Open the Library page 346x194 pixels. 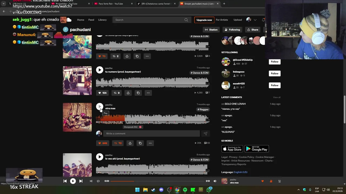click(102, 20)
